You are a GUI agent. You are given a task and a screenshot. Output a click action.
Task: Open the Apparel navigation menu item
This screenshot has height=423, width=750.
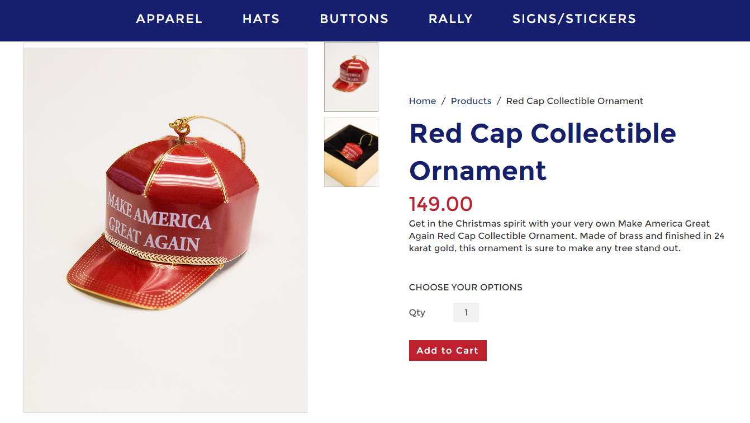click(x=169, y=19)
